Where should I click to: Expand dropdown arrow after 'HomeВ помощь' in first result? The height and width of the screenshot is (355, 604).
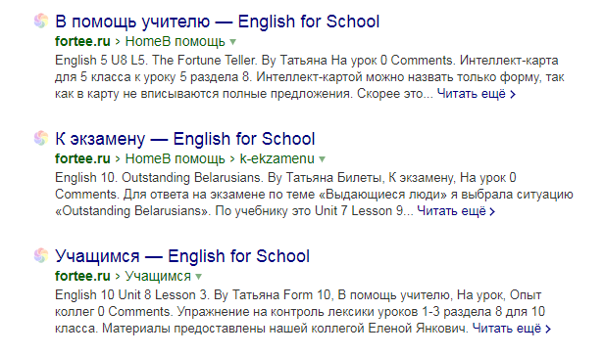[232, 41]
